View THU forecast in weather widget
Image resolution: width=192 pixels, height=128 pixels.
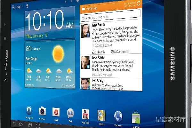[x=29, y=74]
